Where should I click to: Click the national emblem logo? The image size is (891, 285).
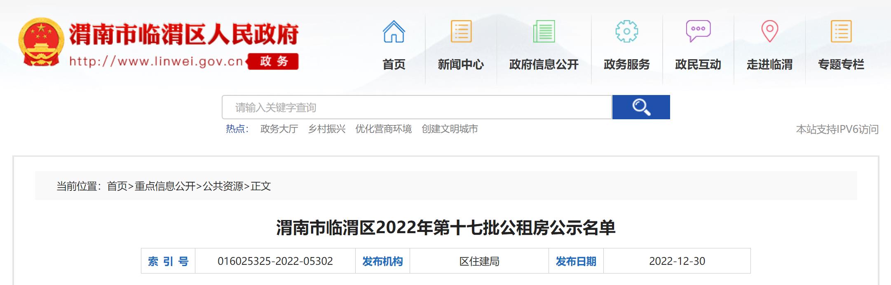point(41,42)
